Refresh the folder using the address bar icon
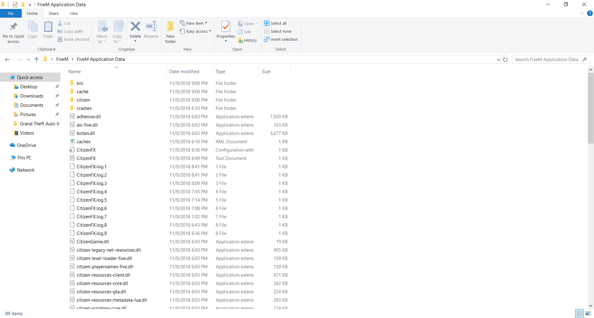 click(x=505, y=60)
